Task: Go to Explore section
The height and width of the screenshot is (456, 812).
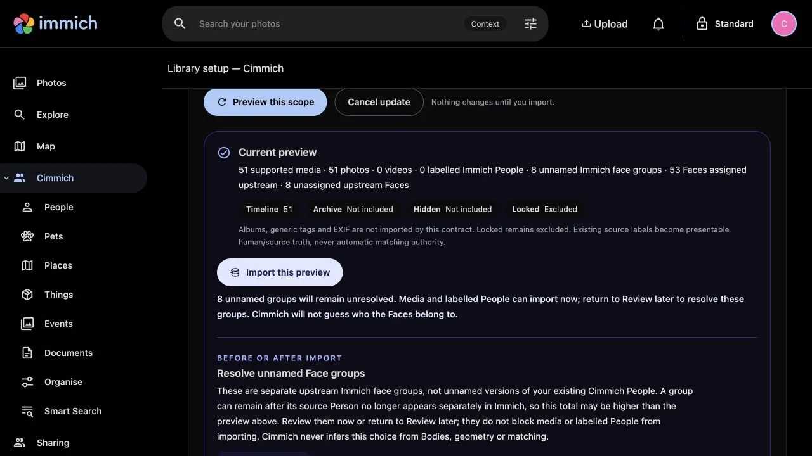Action: coord(74,115)
